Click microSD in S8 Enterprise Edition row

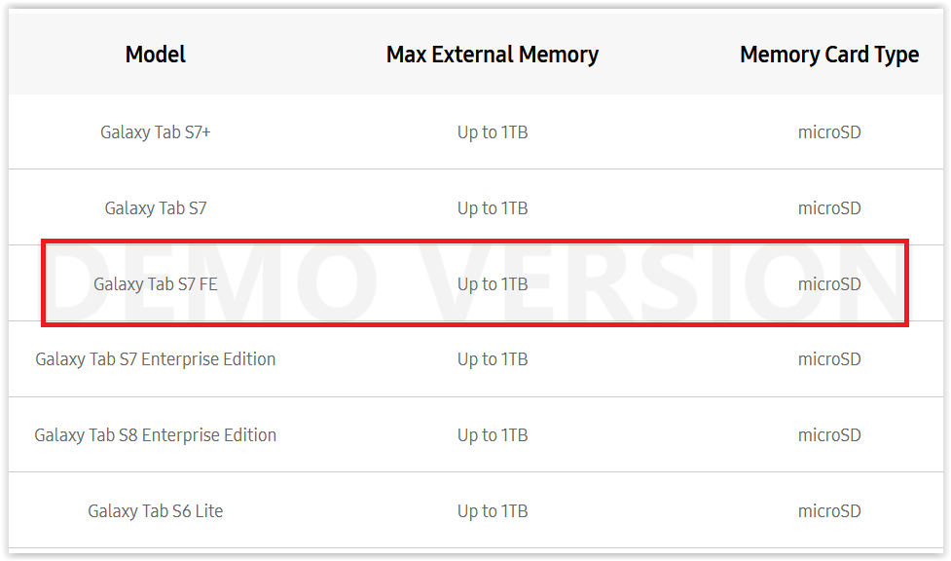coord(829,435)
